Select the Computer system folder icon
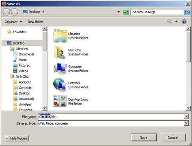This screenshot has height=146, width=192. tap(60, 69)
